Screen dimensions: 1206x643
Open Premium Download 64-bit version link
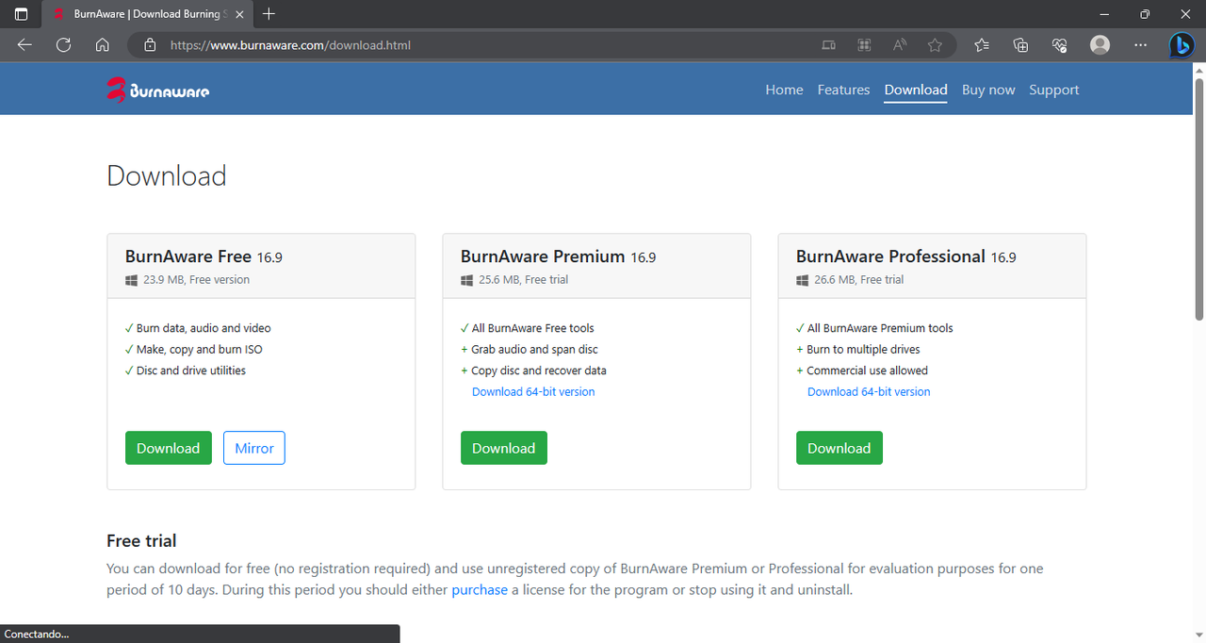533,391
